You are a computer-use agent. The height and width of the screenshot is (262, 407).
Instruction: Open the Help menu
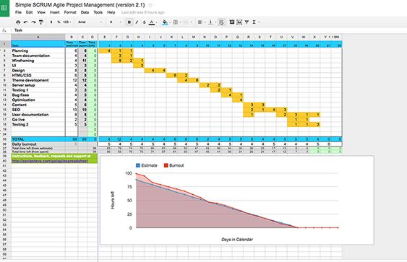tap(111, 12)
